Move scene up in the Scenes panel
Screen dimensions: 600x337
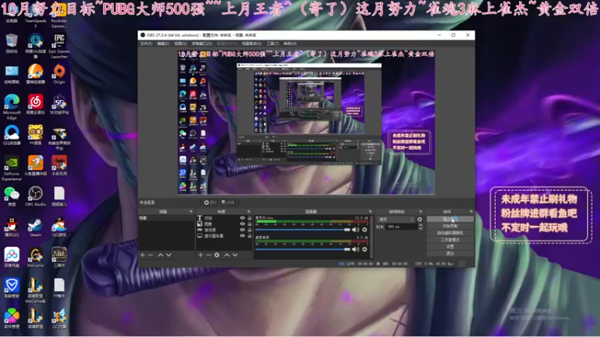(x=160, y=255)
